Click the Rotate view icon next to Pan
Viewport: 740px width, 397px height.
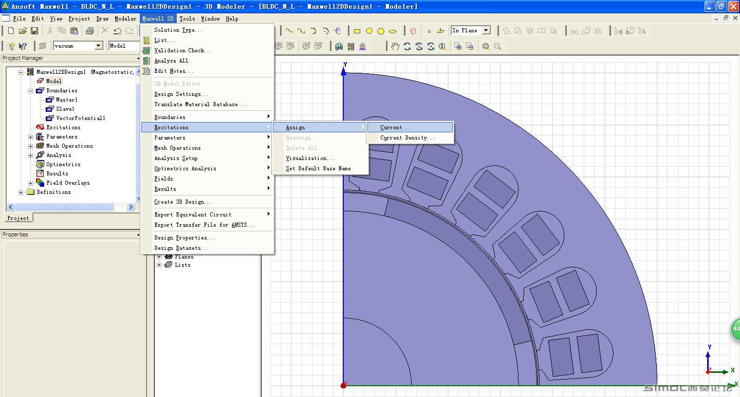click(407, 46)
